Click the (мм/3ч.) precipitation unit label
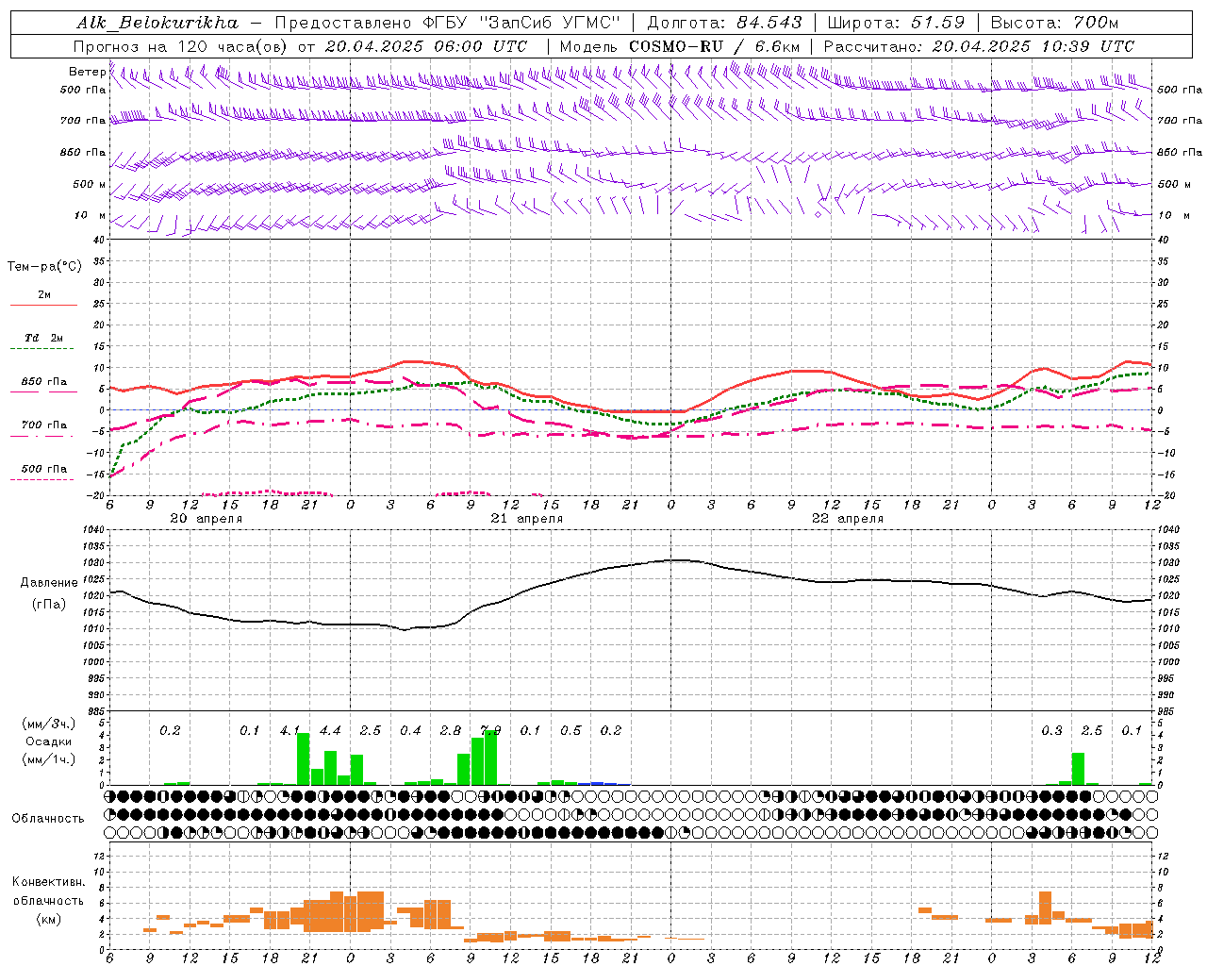Image resolution: width=1207 pixels, height=966 pixels. 49,724
